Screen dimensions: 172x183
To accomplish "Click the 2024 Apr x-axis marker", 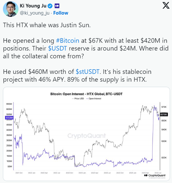I will click(x=145, y=173).
